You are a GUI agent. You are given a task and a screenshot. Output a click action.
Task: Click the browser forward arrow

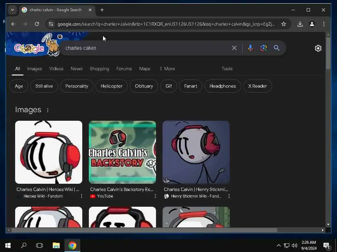pos(25,24)
